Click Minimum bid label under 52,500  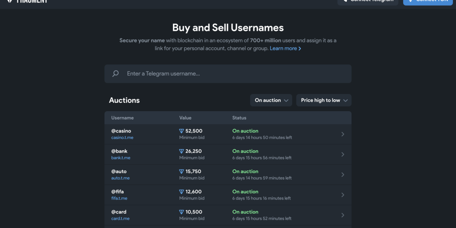tap(192, 138)
